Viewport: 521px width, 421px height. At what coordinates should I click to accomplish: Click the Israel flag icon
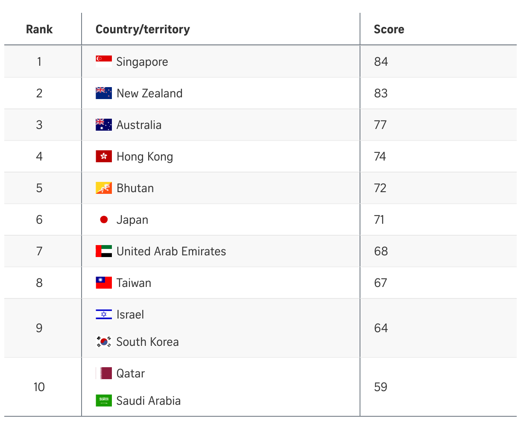tap(104, 314)
